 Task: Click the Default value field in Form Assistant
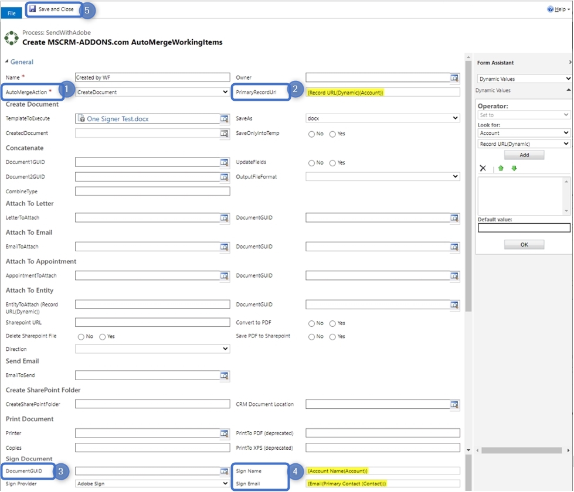pos(524,228)
